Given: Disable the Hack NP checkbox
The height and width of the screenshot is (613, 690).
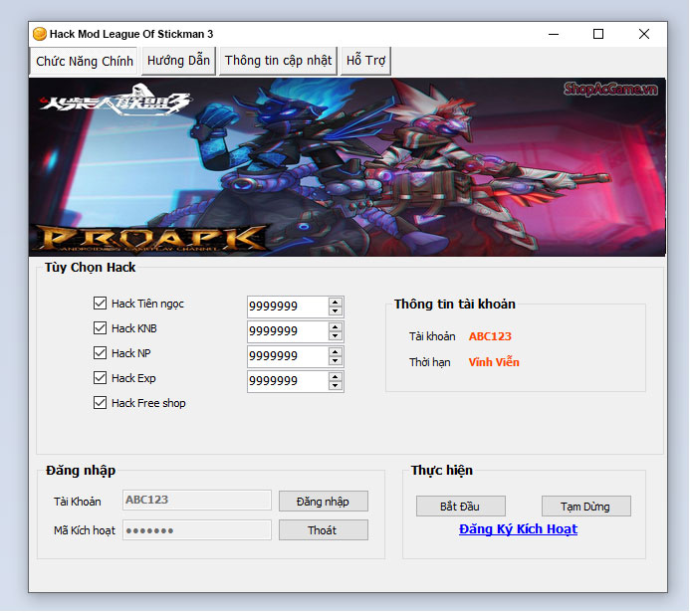Looking at the screenshot, I should pos(100,353).
